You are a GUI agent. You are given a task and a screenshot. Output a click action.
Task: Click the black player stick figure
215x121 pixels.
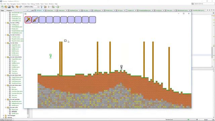pyautogui.click(x=121, y=67)
